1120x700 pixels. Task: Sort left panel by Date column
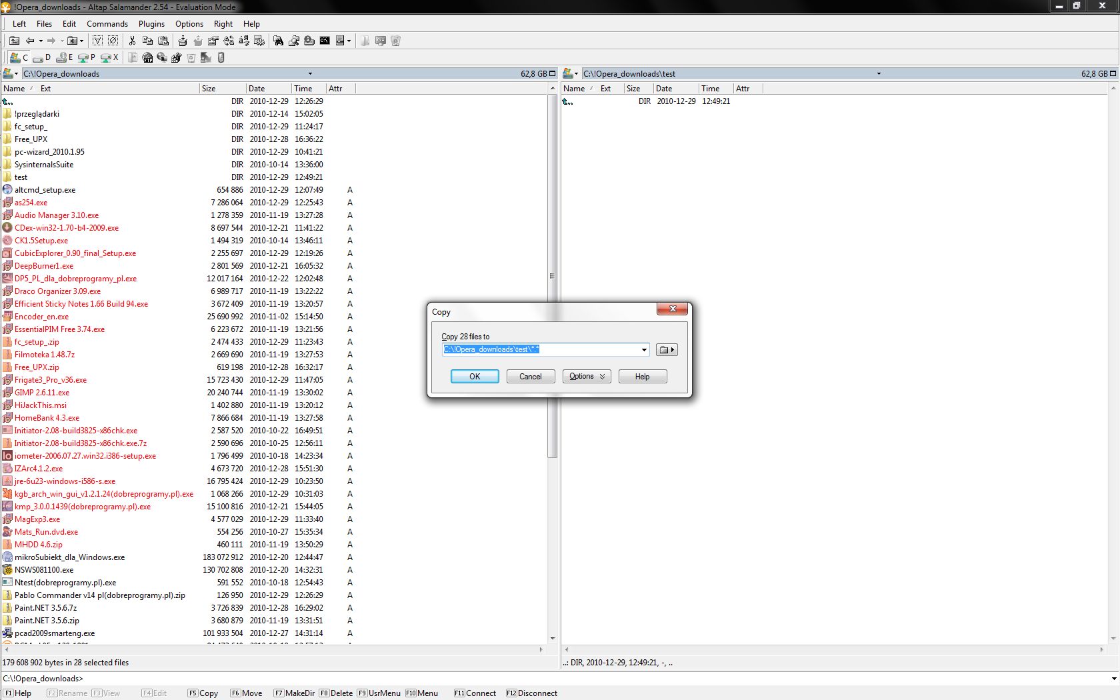(269, 88)
